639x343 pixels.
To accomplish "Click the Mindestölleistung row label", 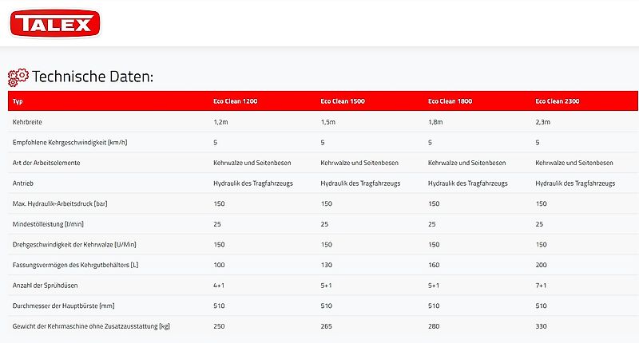I will coord(50,224).
